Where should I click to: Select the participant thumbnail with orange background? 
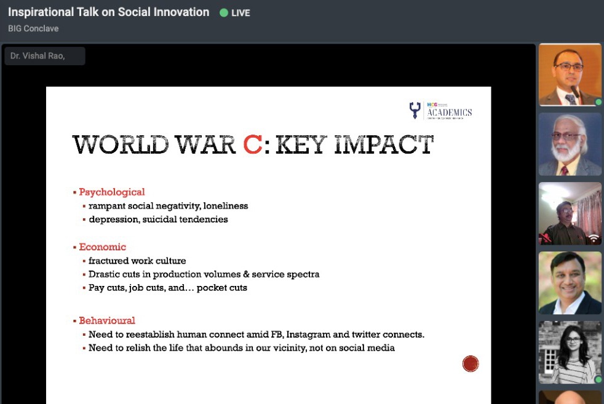(x=570, y=75)
